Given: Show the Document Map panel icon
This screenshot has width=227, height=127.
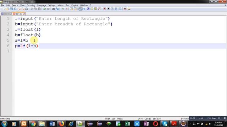Looking at the screenshot, I should point(96,9).
